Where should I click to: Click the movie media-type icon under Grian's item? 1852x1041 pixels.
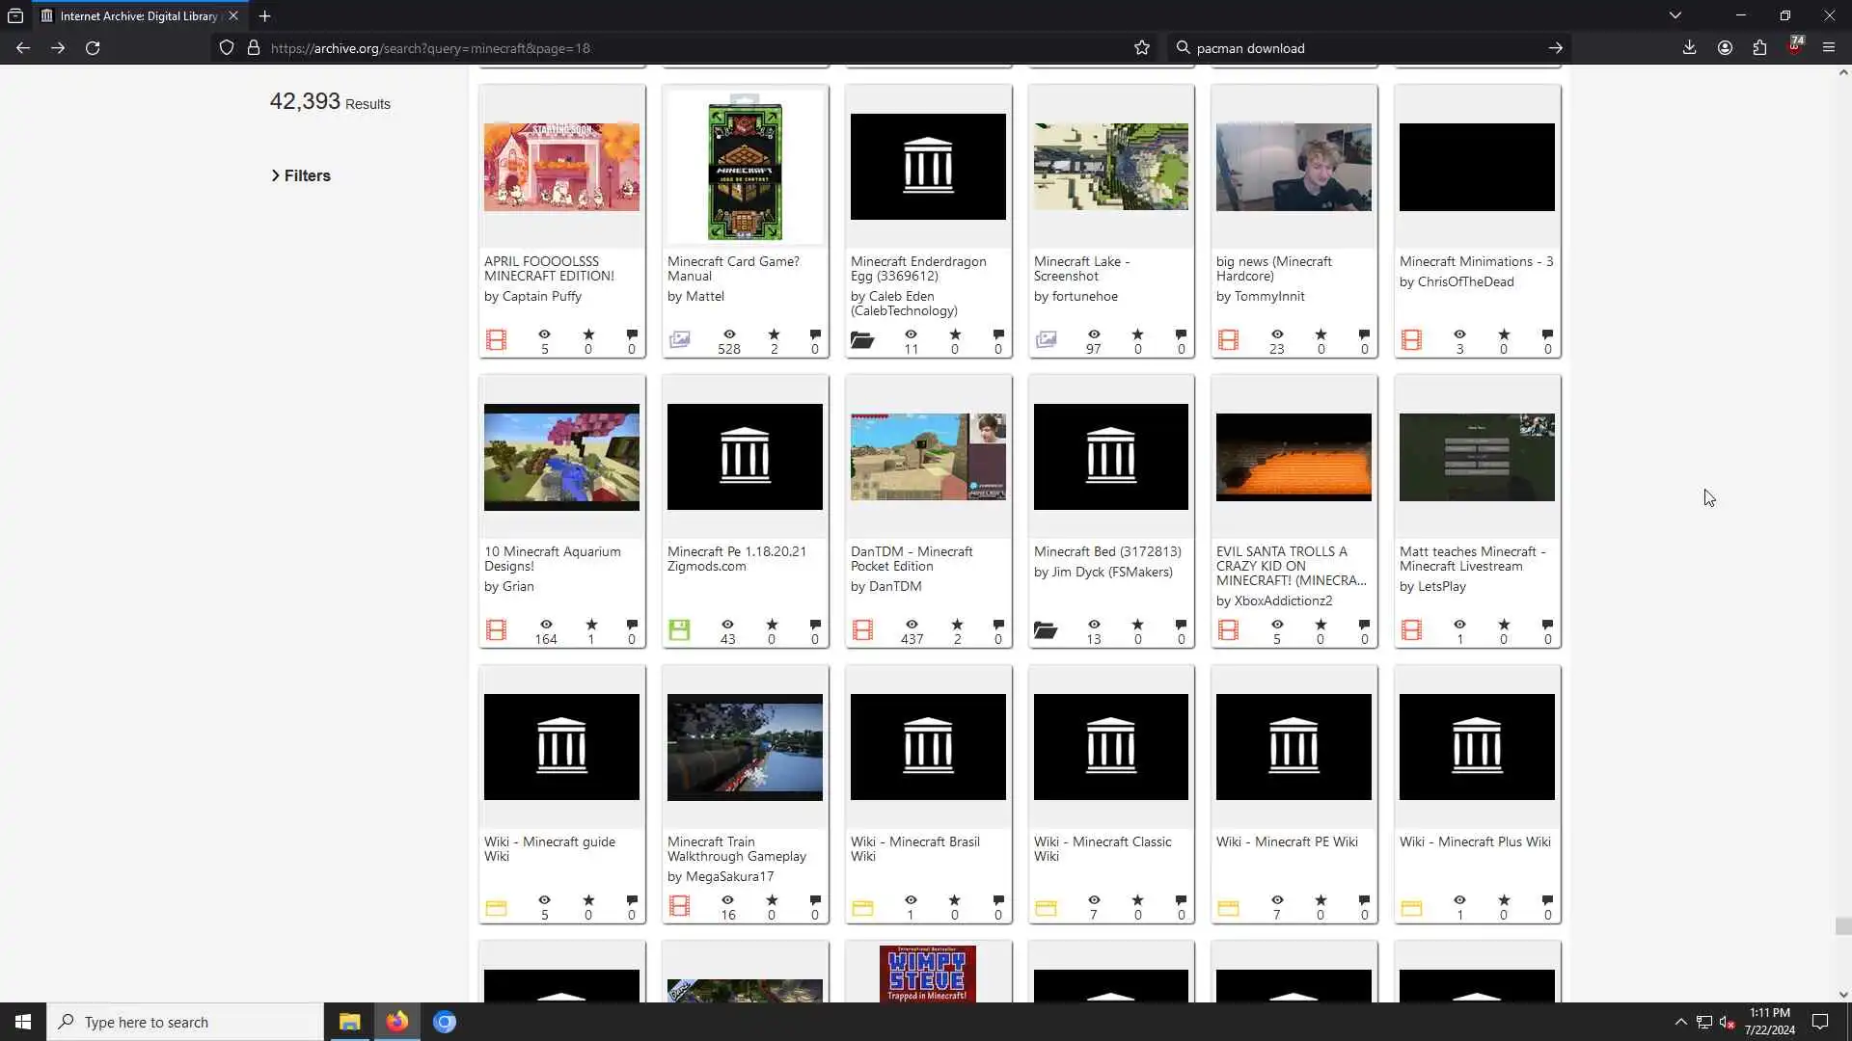point(496,630)
